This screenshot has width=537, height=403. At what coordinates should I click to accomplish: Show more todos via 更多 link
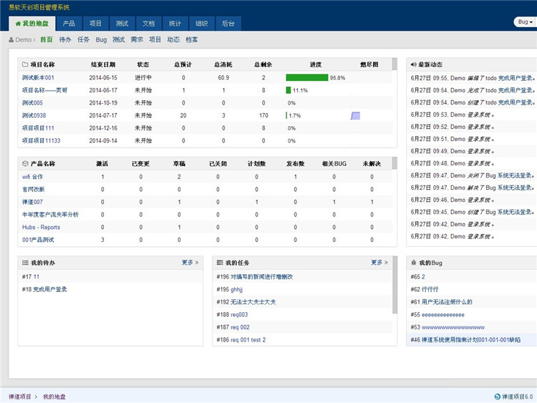pyautogui.click(x=190, y=263)
